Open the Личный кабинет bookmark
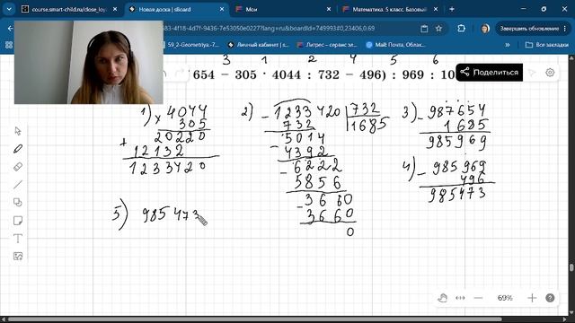The height and width of the screenshot is (323, 575). click(x=259, y=45)
